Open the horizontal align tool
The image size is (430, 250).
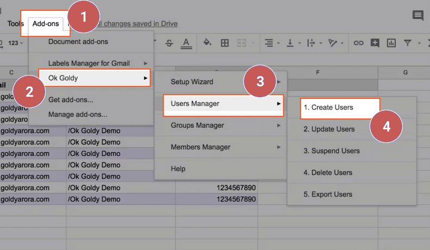pyautogui.click(x=269, y=43)
